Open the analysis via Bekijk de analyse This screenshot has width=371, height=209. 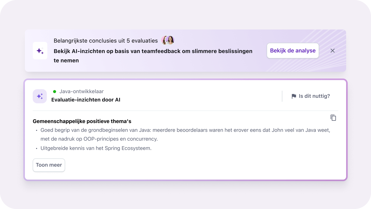(x=293, y=51)
